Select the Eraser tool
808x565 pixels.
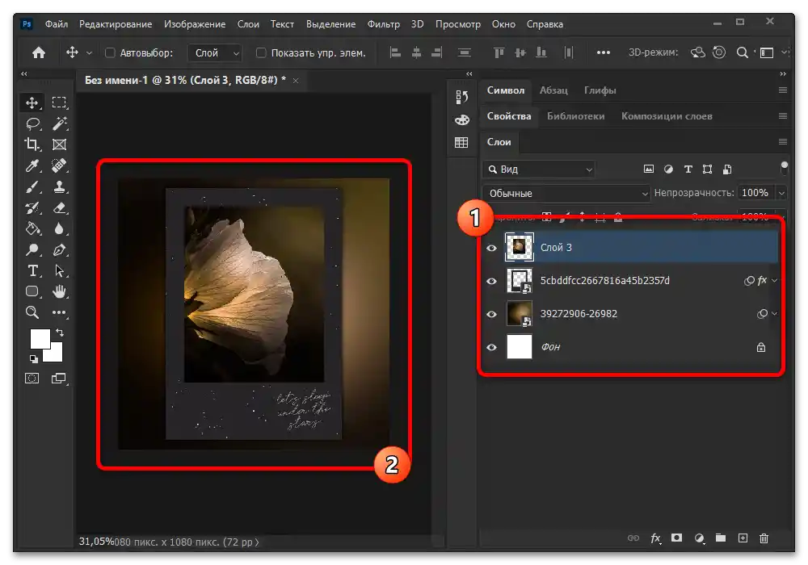pyautogui.click(x=59, y=208)
